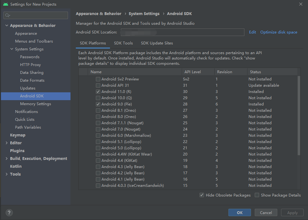Click the Edit link for SDK location
Image resolution: width=308 pixels, height=220 pixels.
coord(253,32)
